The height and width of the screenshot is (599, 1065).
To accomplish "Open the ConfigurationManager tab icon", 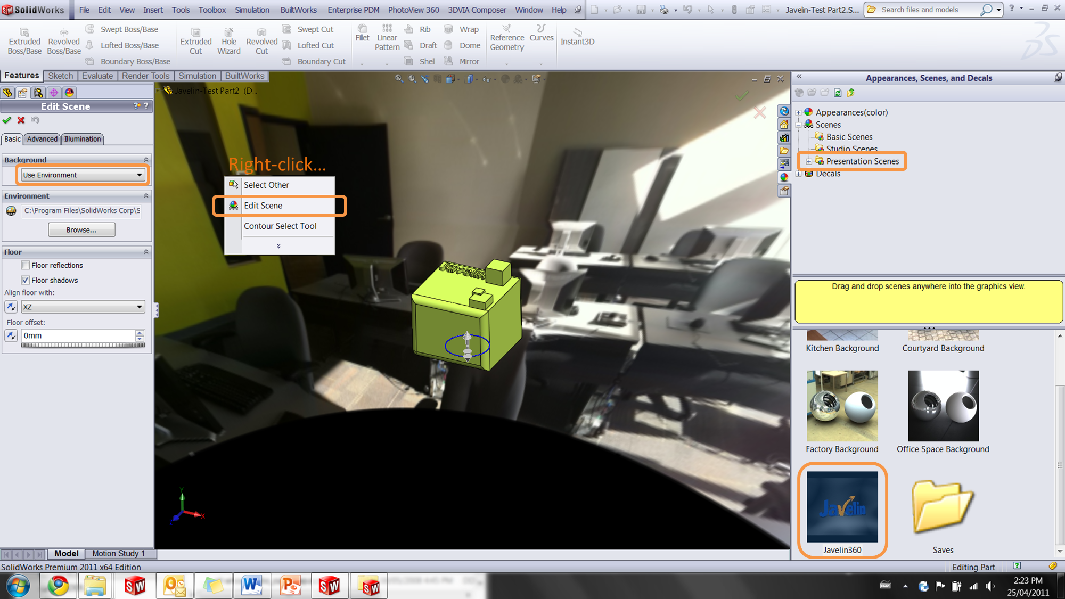I will [38, 93].
